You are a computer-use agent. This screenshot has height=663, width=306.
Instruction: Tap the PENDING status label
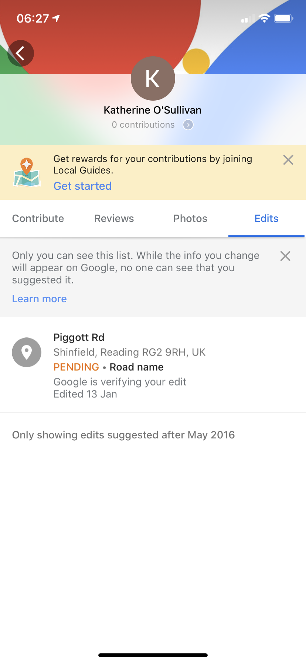click(76, 367)
